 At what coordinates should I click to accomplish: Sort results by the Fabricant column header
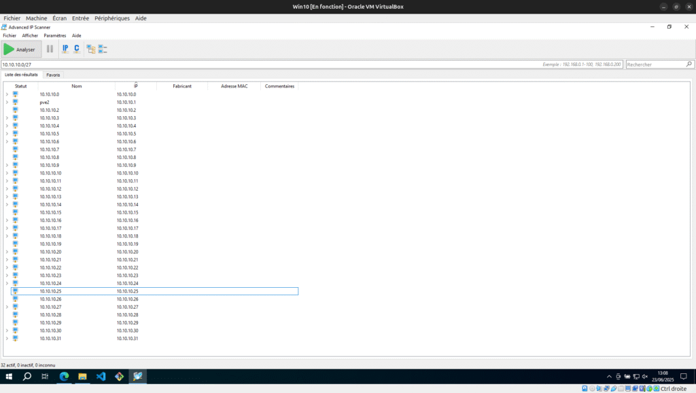pyautogui.click(x=181, y=86)
